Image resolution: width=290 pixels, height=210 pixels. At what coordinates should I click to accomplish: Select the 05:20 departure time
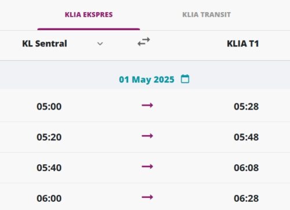click(x=49, y=137)
